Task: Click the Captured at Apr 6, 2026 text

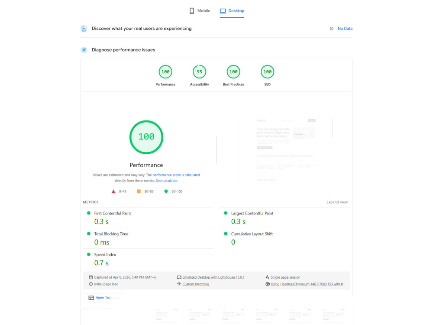Action: click(x=125, y=277)
